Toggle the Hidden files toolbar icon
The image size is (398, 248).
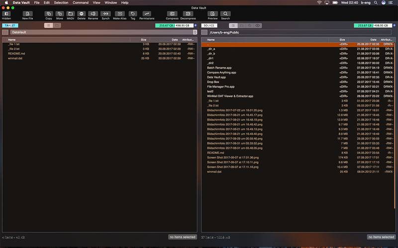pos(6,14)
